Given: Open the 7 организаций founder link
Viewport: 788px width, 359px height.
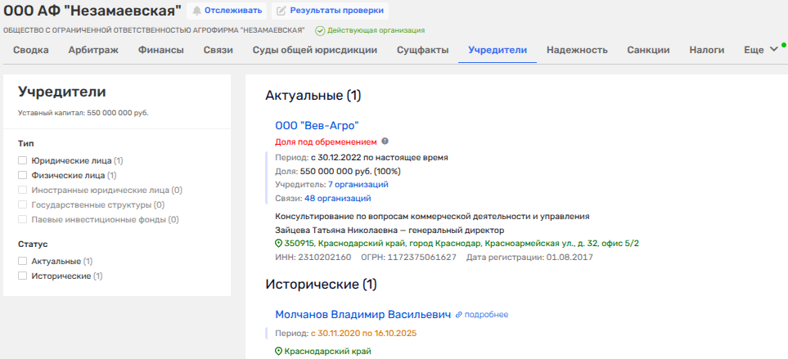Looking at the screenshot, I should point(358,185).
